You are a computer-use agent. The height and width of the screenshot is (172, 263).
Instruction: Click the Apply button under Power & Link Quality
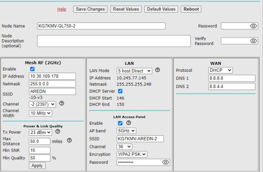(37, 165)
